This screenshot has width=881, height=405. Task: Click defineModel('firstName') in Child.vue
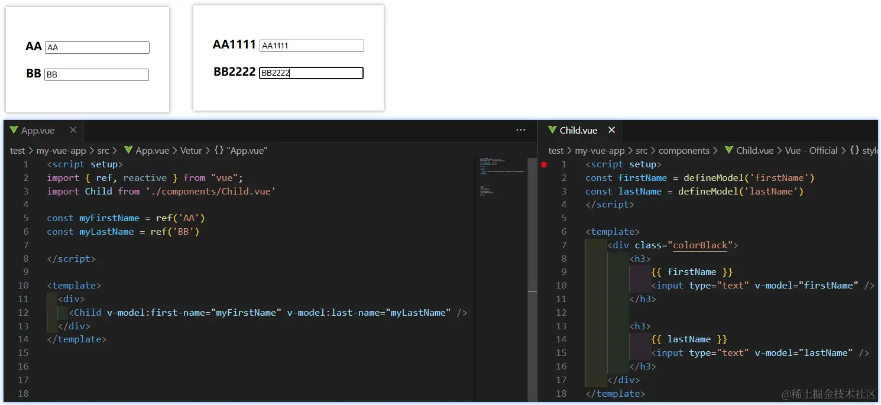pyautogui.click(x=749, y=178)
